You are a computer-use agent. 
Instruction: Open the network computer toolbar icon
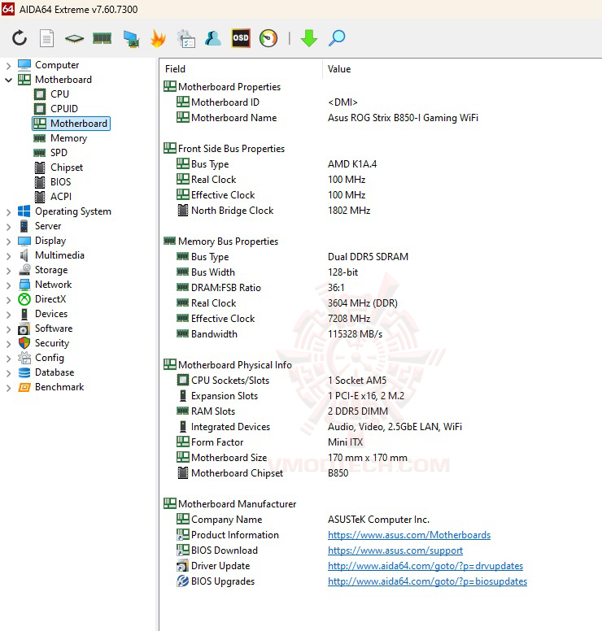(x=131, y=39)
